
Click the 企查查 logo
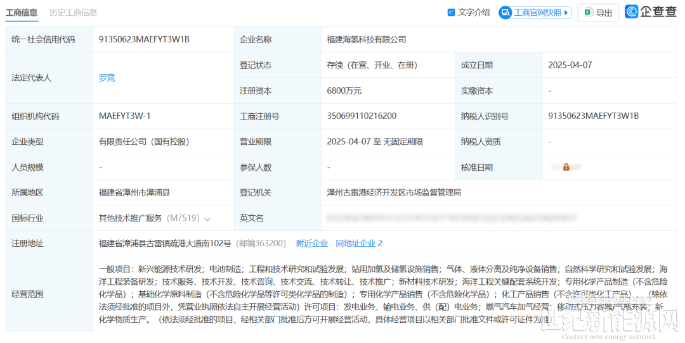[x=651, y=12]
